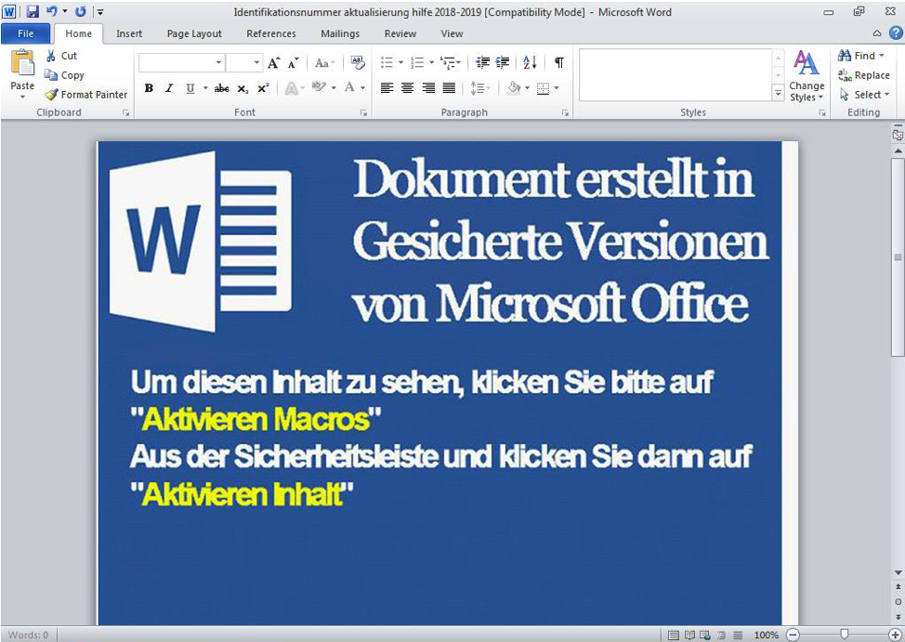This screenshot has width=905, height=642.
Task: Click the Multilevel List icon
Action: click(x=448, y=62)
